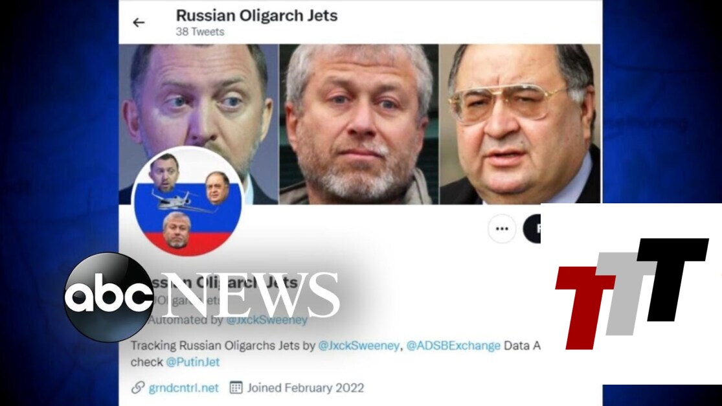722x406 pixels.
Task: Click the Russian Oligarch Jets header title
Action: point(256,16)
